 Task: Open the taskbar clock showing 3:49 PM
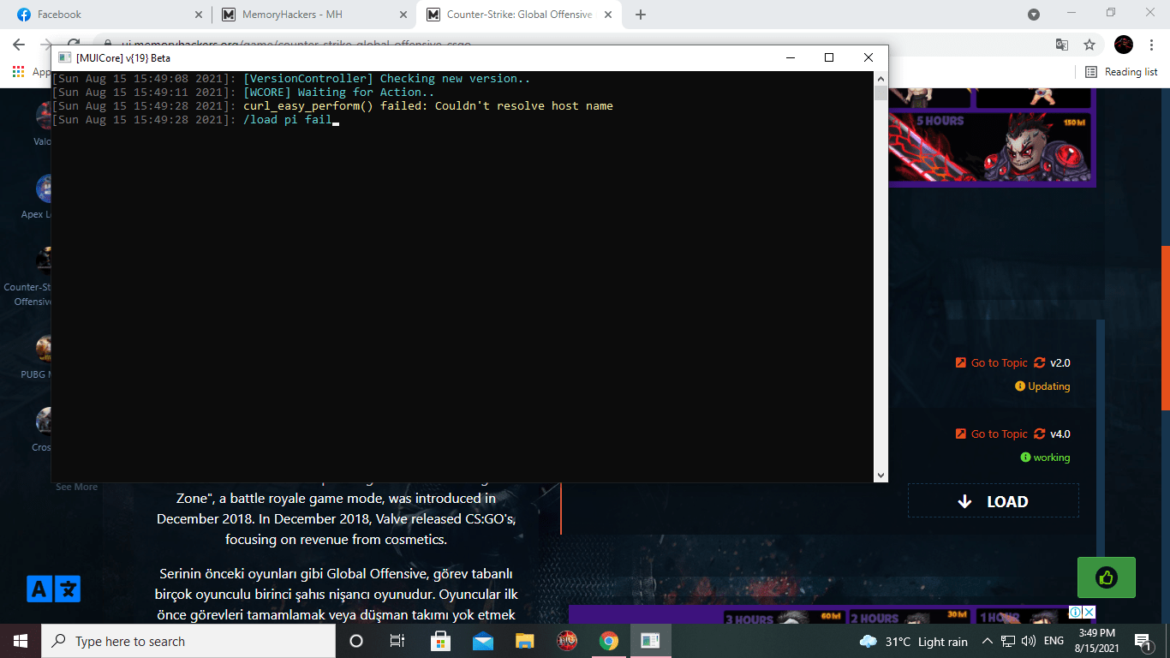point(1097,641)
